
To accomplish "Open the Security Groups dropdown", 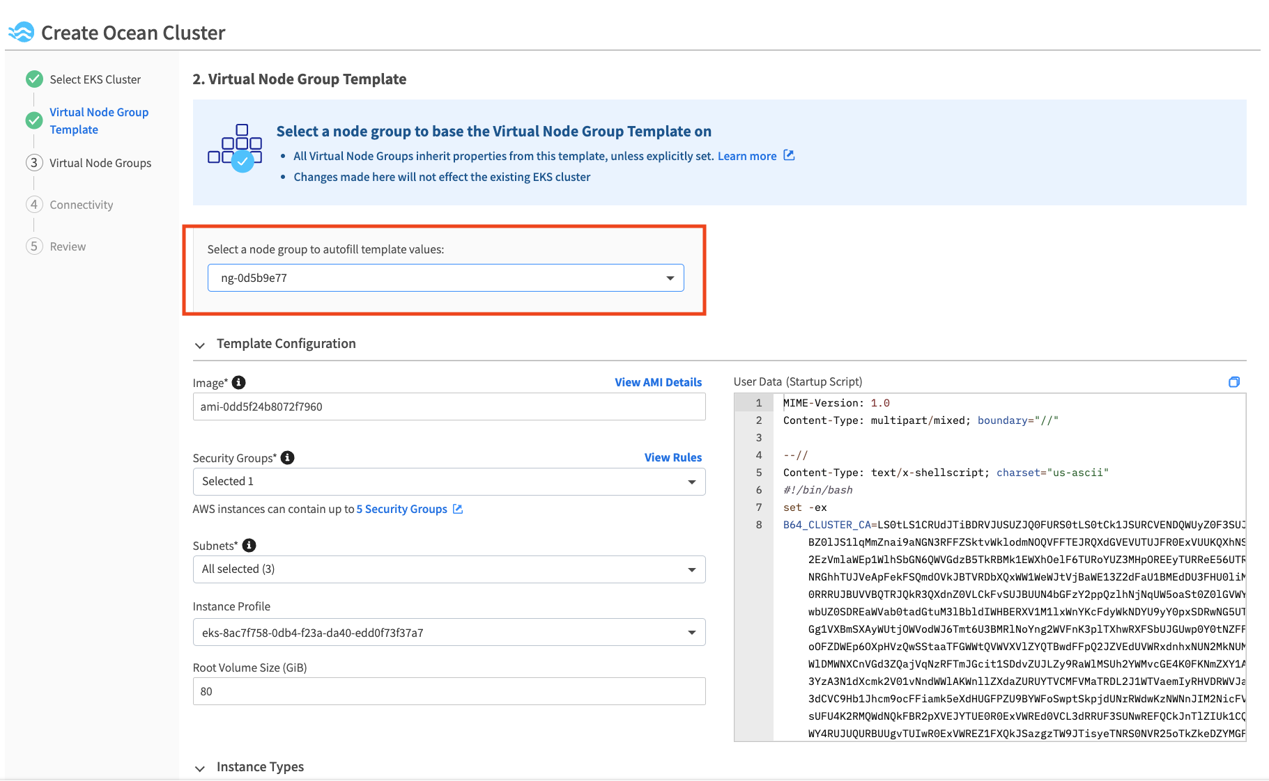I will 449,482.
